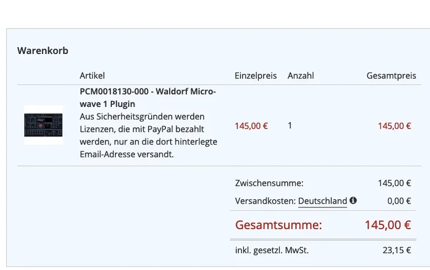Click the Warenkorb heading
Viewport: 430px width, 270px height.
click(43, 51)
